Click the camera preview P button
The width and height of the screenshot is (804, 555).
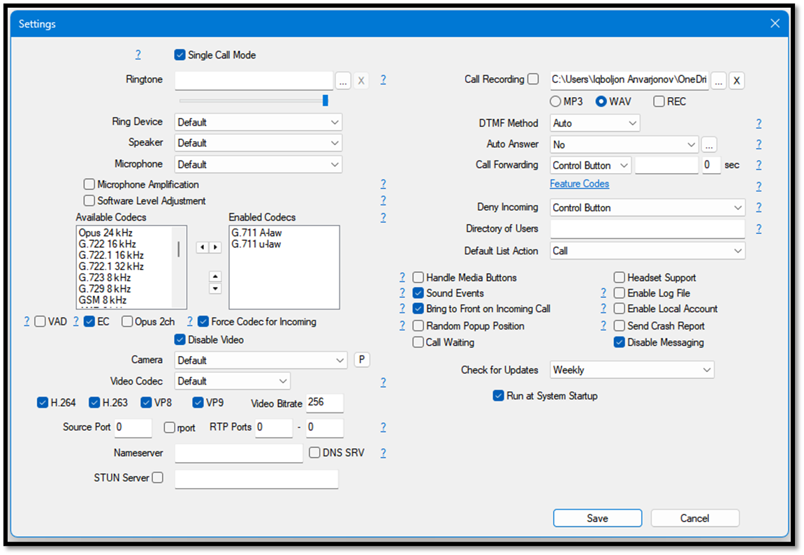[x=361, y=360]
